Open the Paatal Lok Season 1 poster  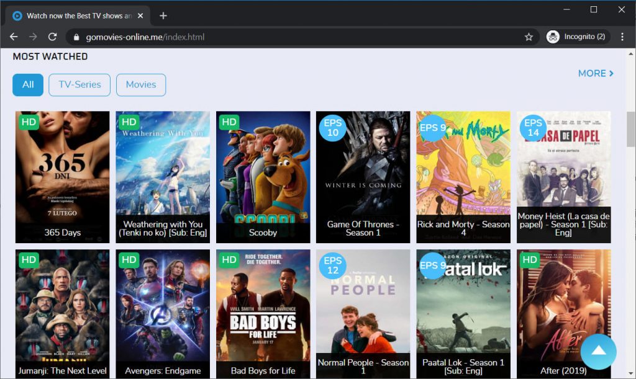pos(463,314)
